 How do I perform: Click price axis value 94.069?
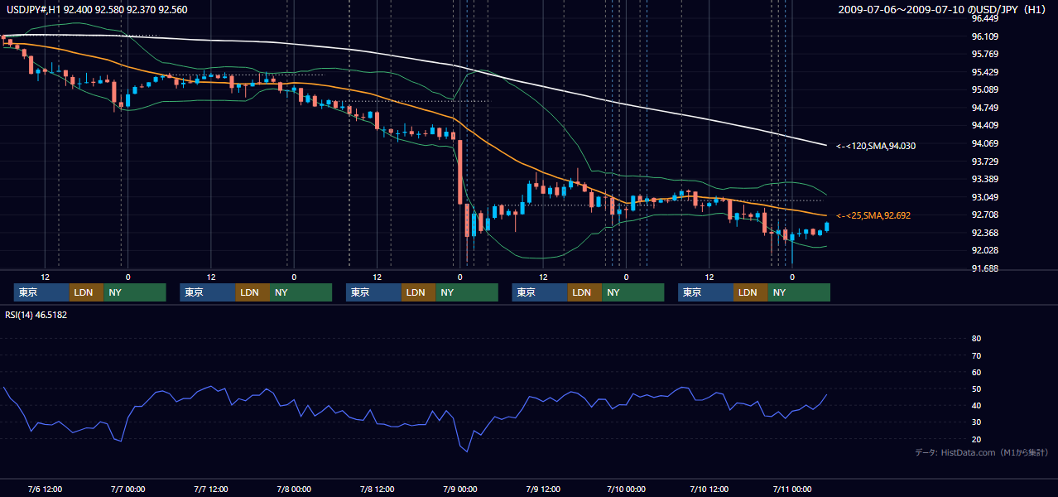click(984, 143)
